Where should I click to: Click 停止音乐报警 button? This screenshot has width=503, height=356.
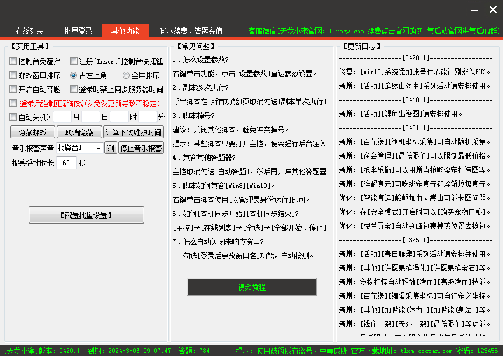[x=141, y=148]
